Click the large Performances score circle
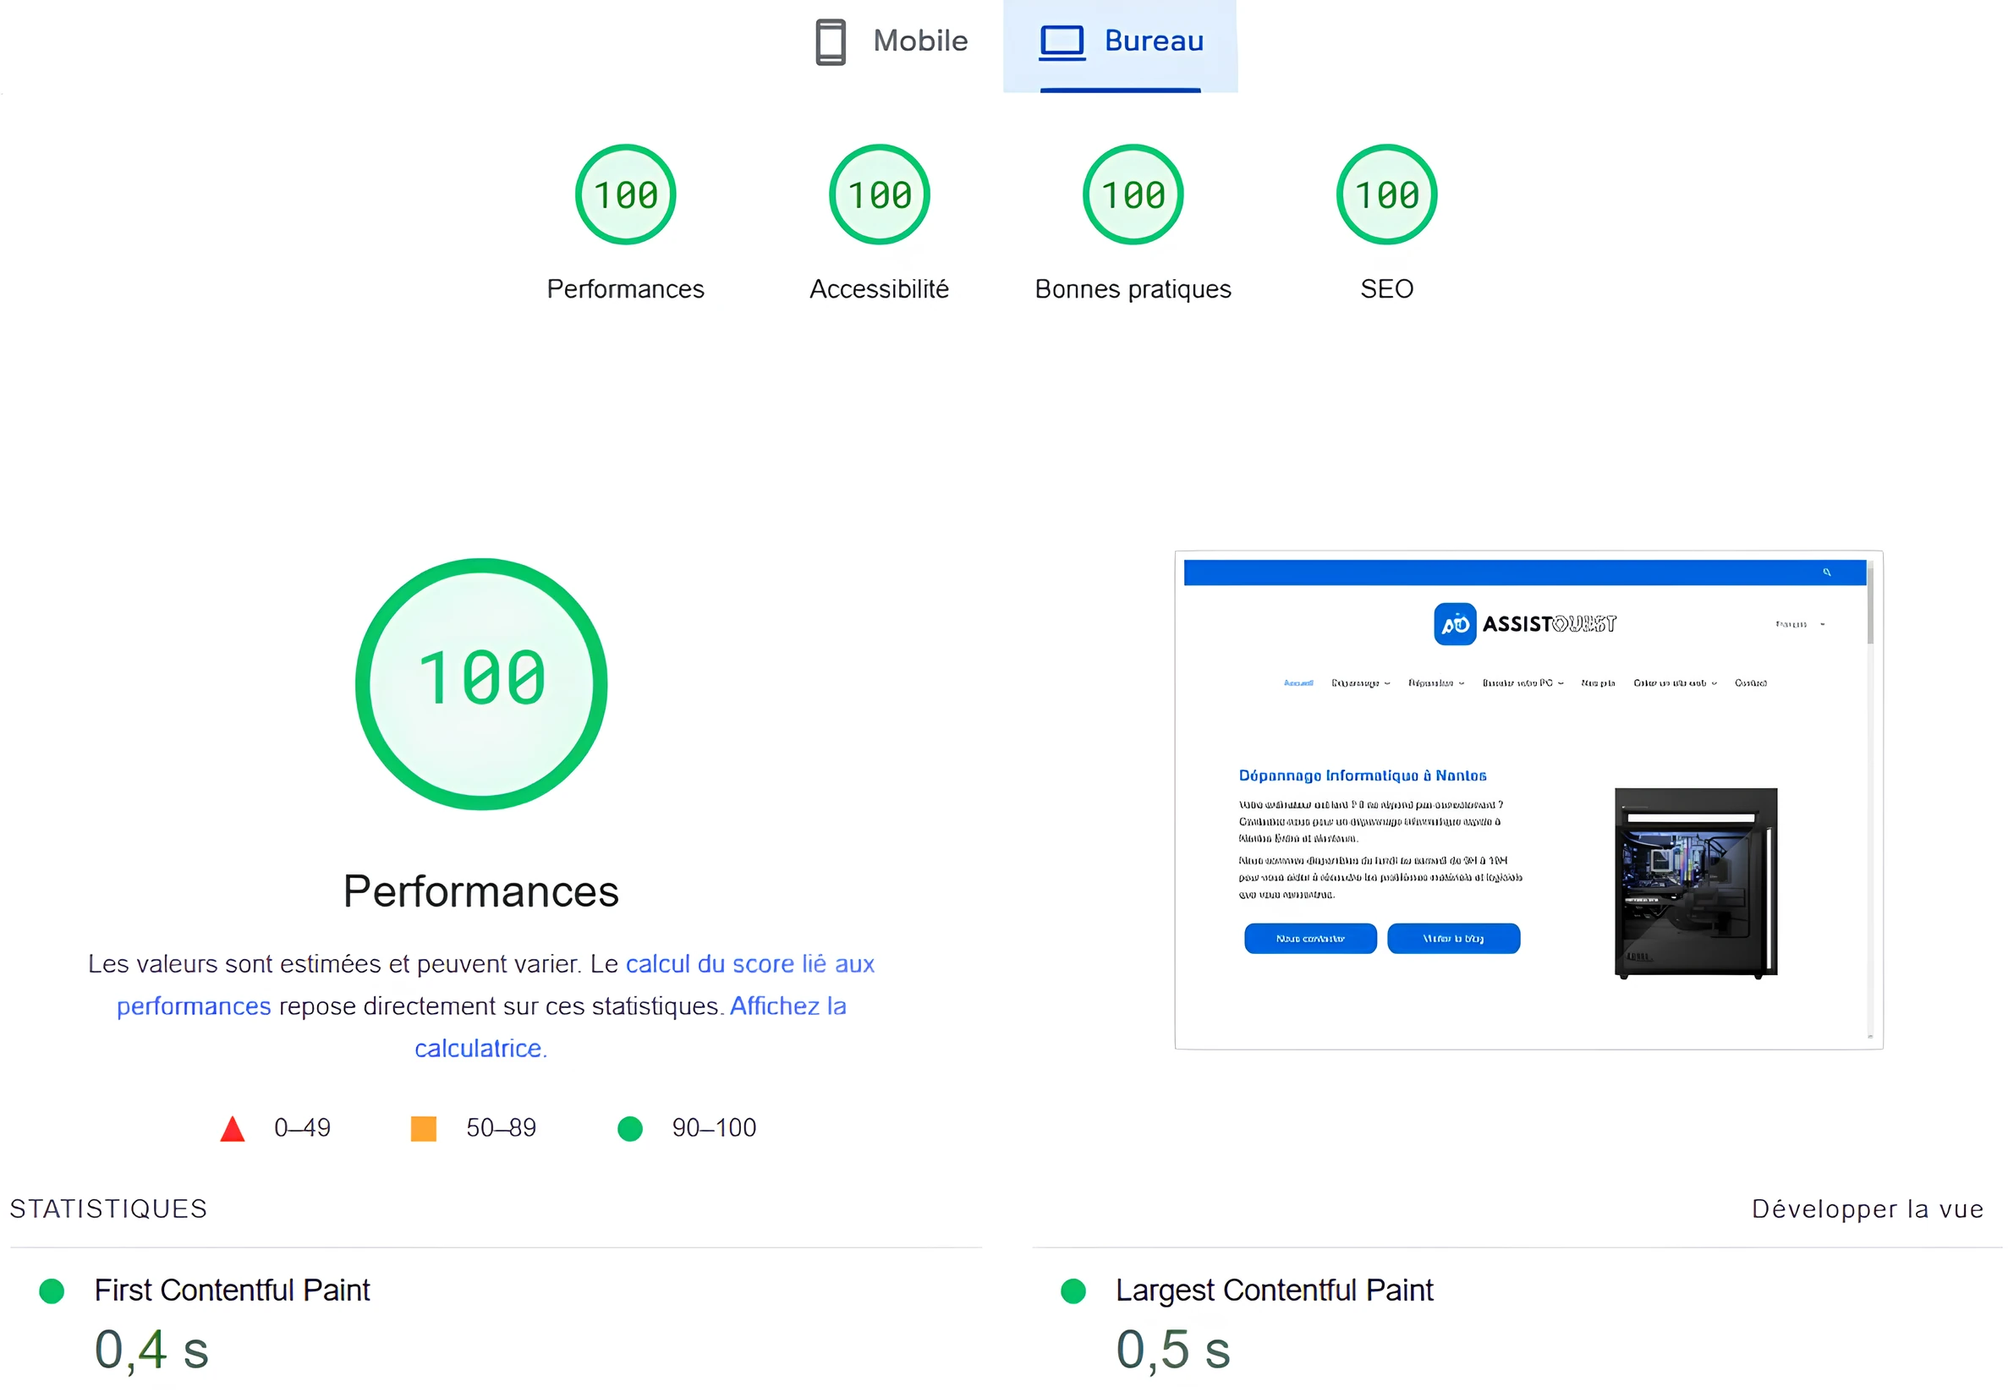 (480, 683)
